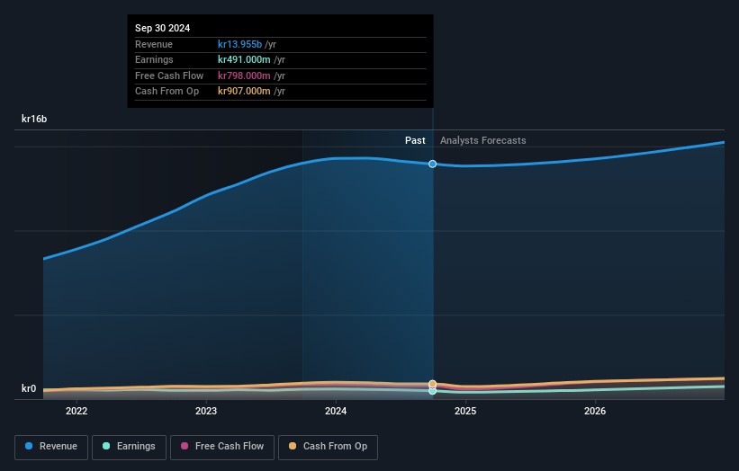The width and height of the screenshot is (739, 471).
Task: Click the Analysts Forecasts label
Action: click(x=483, y=140)
